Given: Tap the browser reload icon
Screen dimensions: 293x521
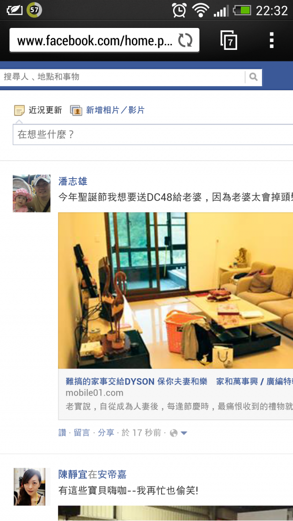Looking at the screenshot, I should coord(185,41).
